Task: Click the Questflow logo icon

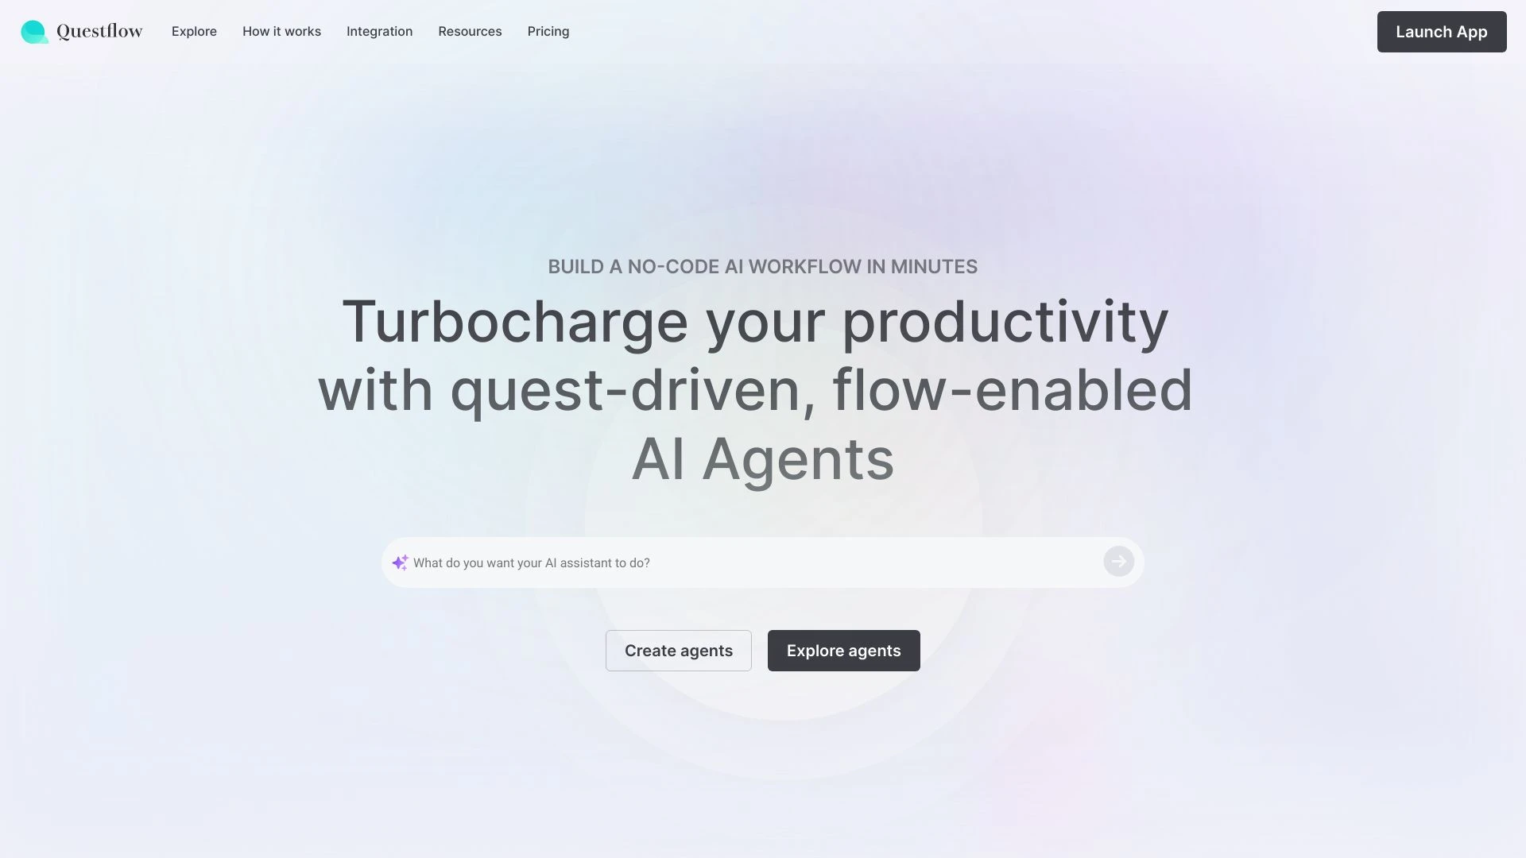Action: coord(33,32)
